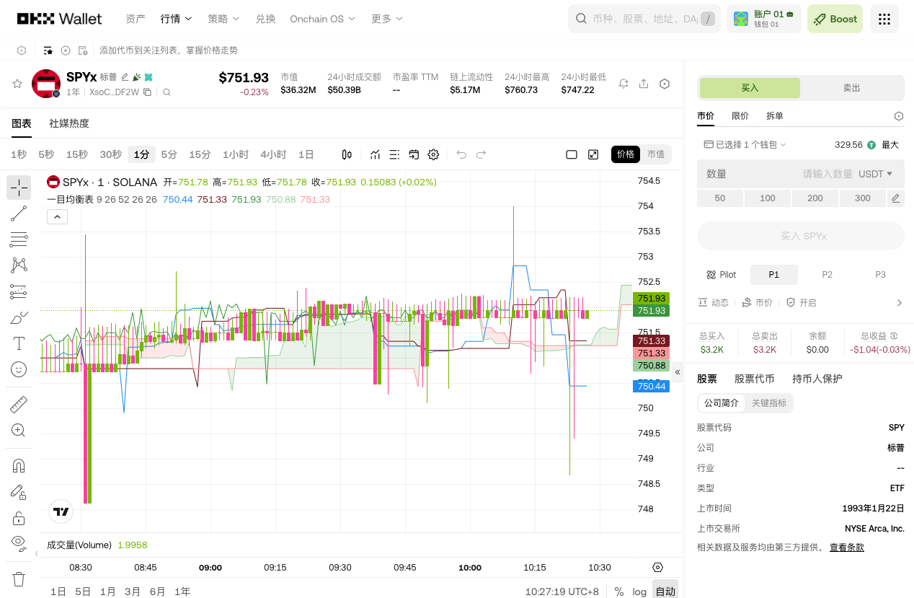This screenshot has width=914, height=598.
Task: Open the 查看条款 link
Action: click(847, 548)
